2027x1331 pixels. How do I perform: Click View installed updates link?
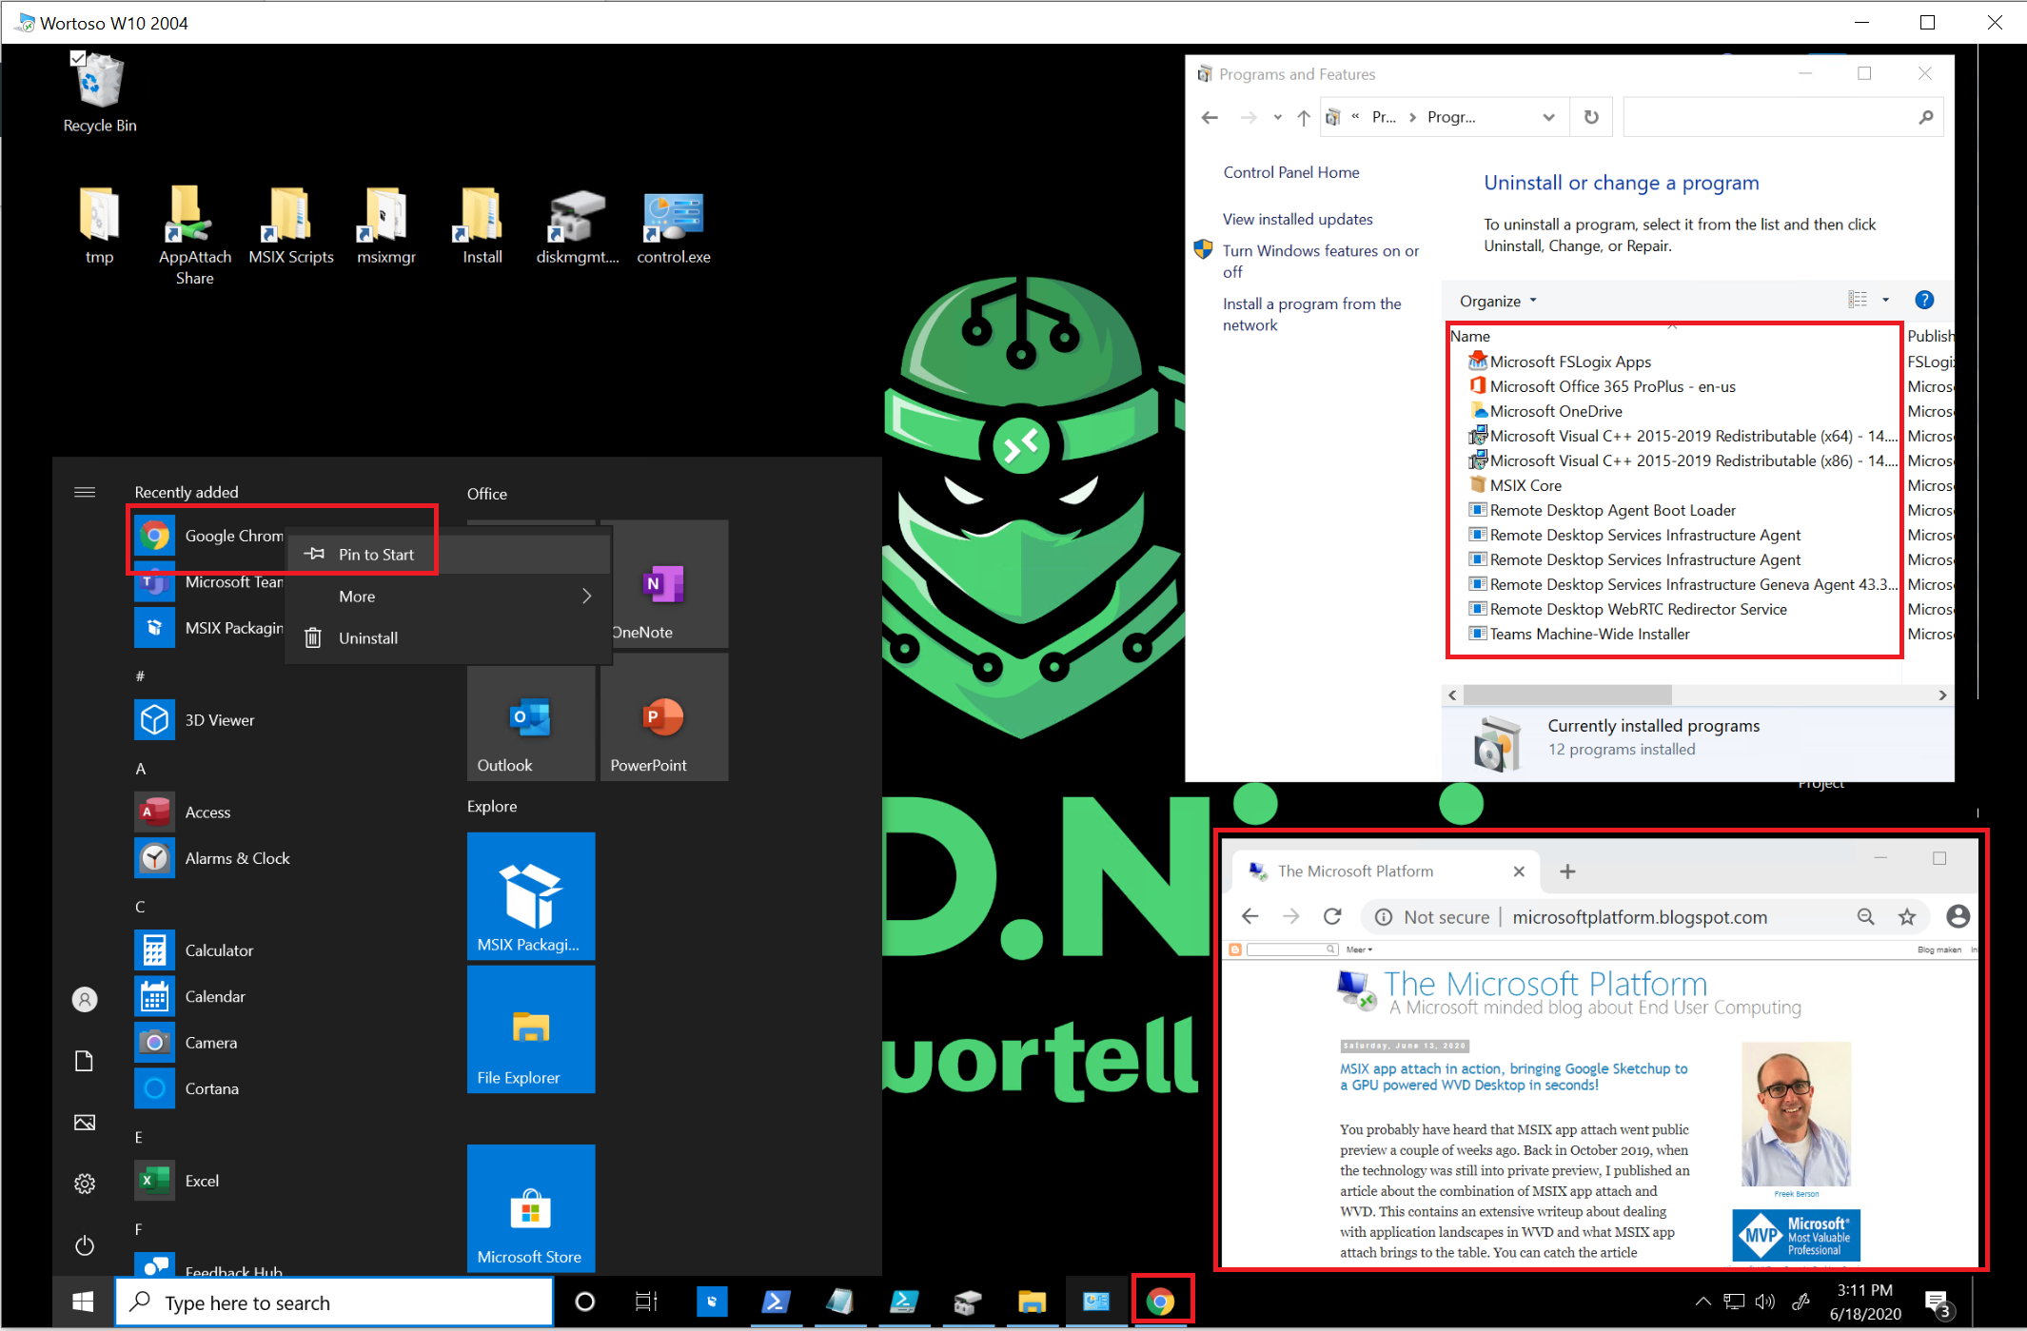(x=1298, y=219)
